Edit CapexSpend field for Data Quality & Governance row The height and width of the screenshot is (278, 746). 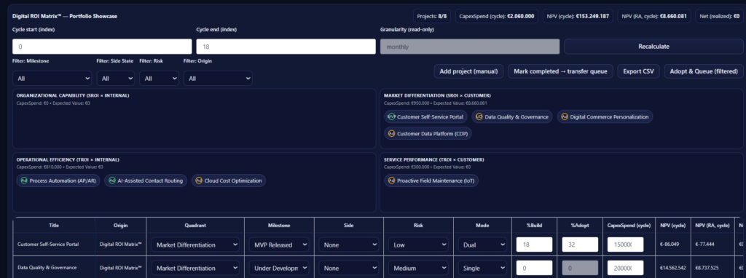[x=626, y=268]
